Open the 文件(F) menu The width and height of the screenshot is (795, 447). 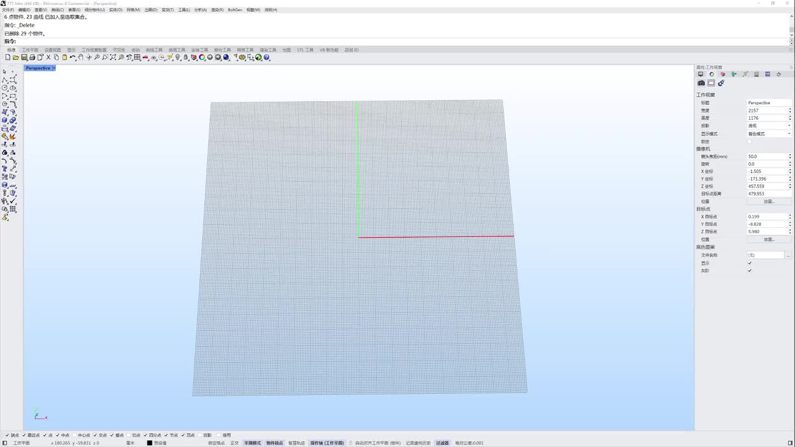(x=8, y=10)
